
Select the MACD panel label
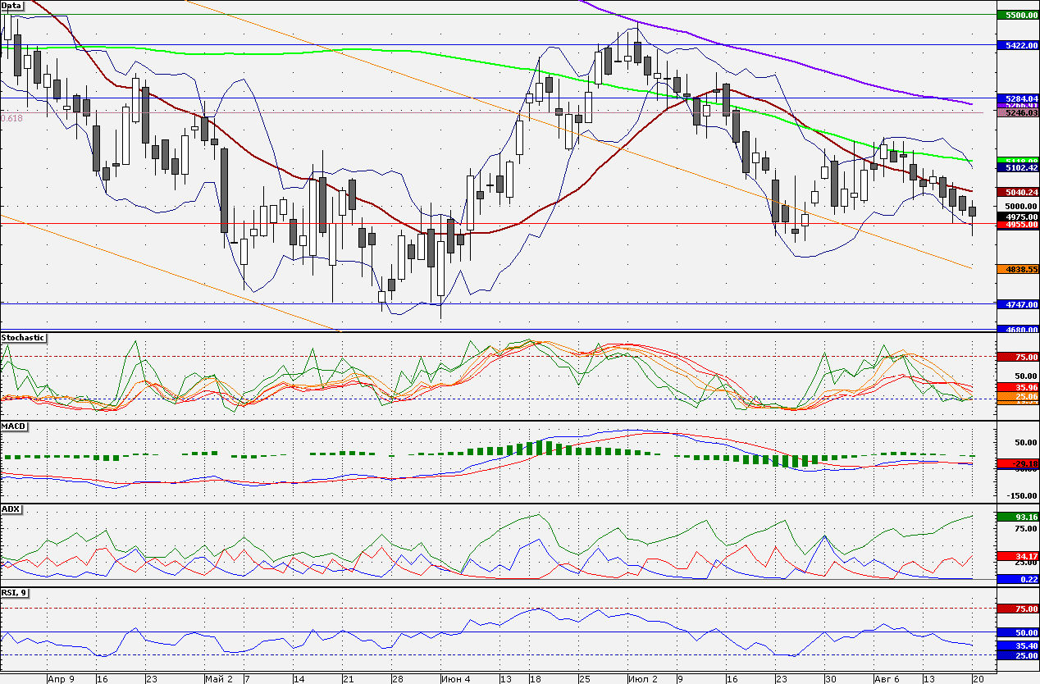12,426
